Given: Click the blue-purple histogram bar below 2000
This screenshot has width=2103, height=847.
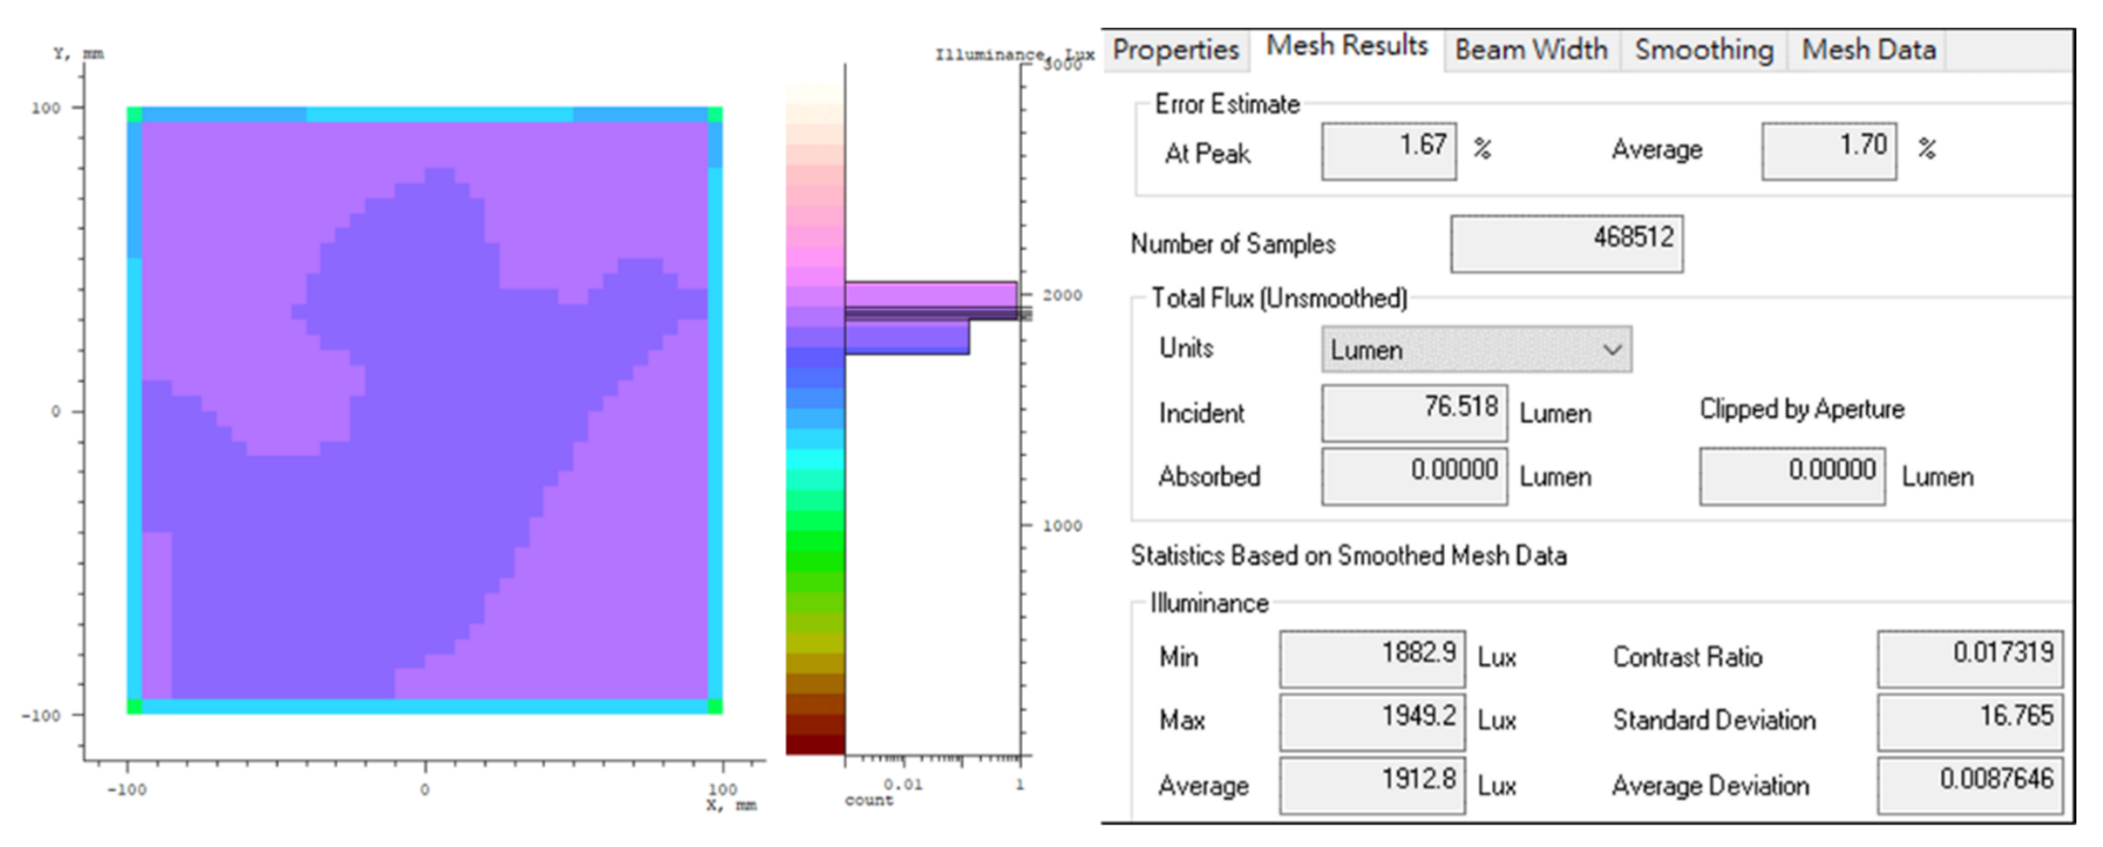Looking at the screenshot, I should [907, 337].
